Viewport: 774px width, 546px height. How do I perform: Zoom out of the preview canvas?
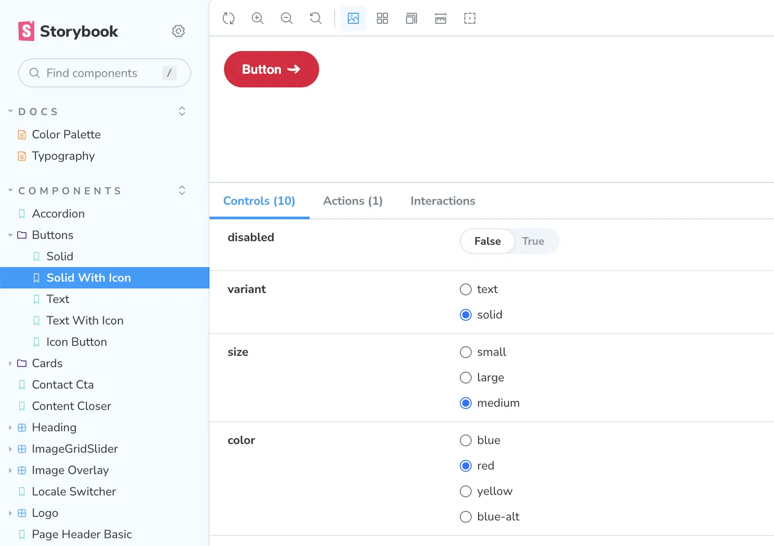[286, 18]
